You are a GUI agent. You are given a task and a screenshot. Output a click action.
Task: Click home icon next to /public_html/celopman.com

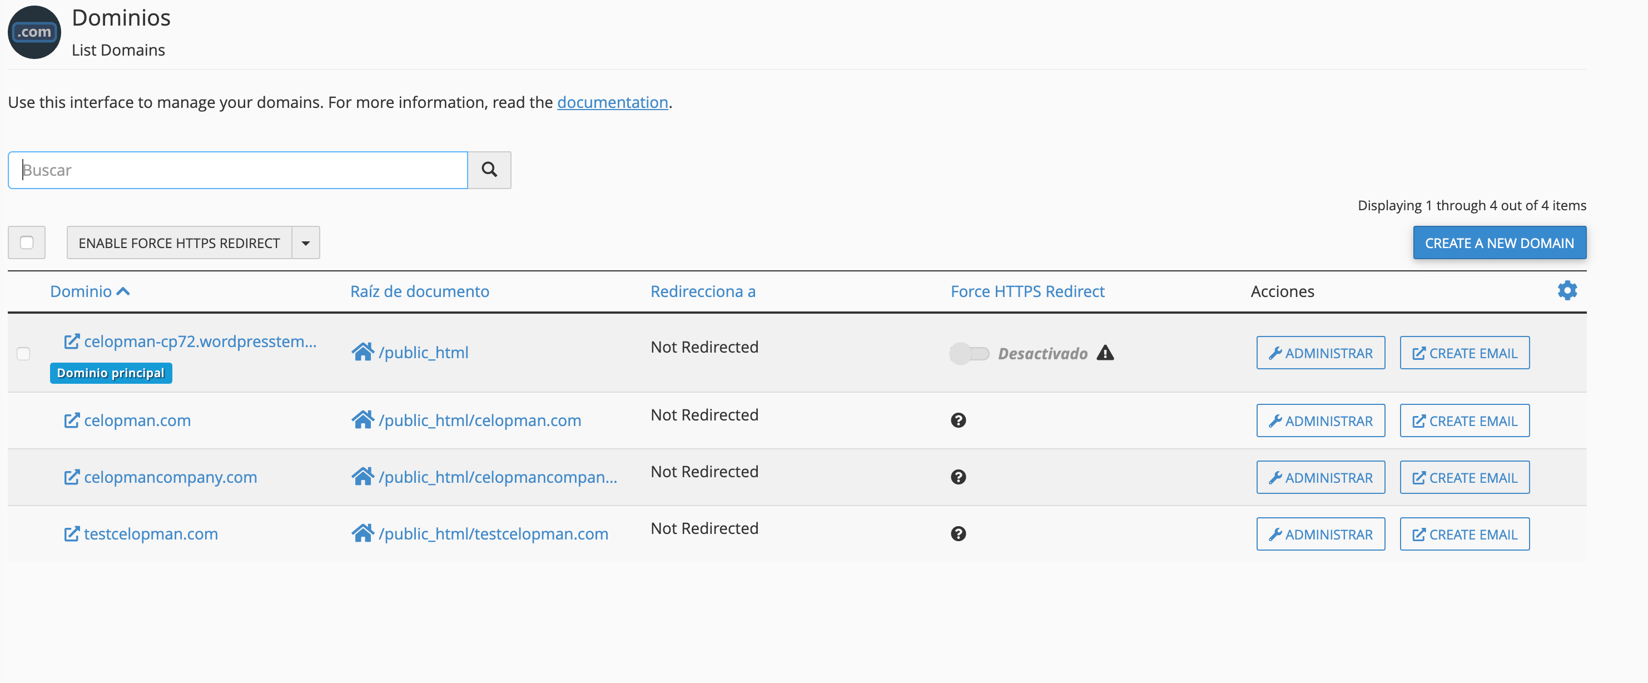point(363,420)
